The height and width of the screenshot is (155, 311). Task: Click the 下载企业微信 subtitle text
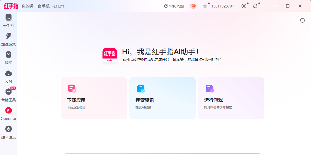tap(76, 107)
